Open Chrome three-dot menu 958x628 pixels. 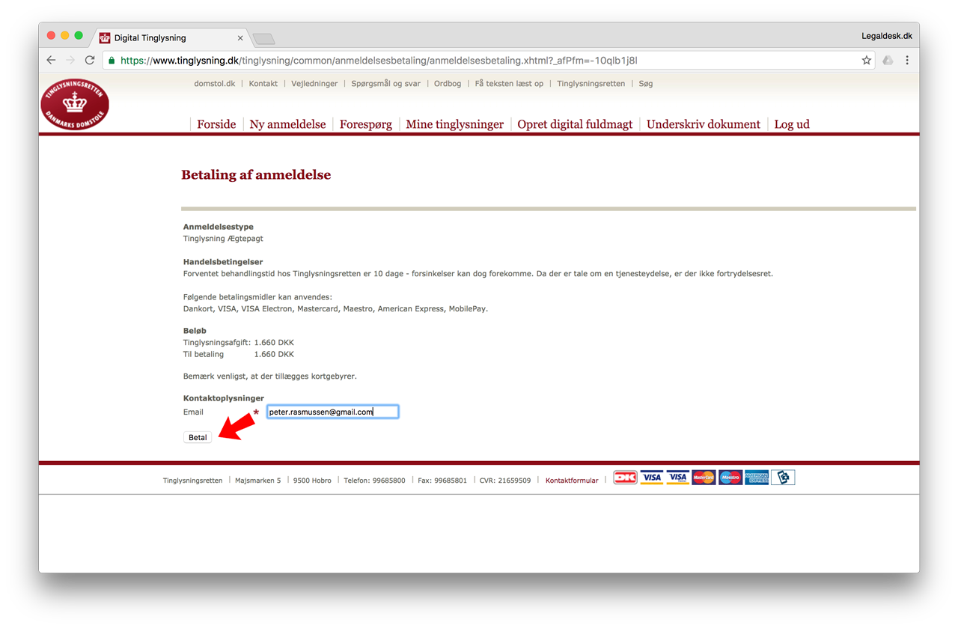[907, 60]
